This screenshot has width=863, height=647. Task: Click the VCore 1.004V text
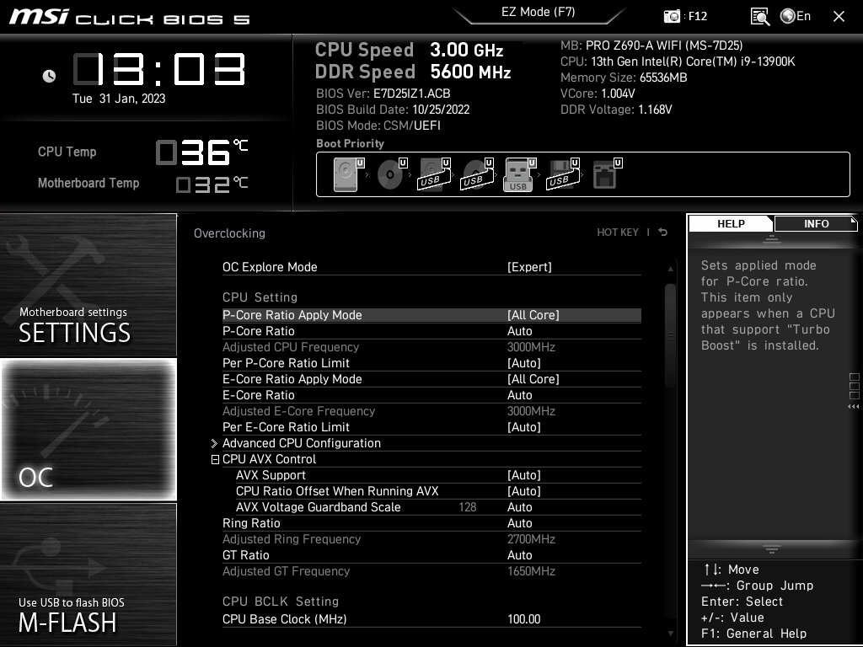598,94
